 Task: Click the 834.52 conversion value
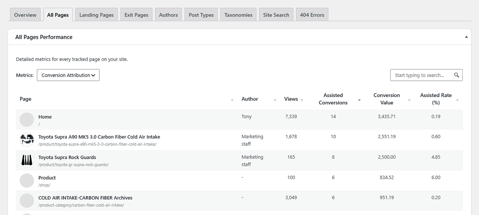pyautogui.click(x=387, y=178)
